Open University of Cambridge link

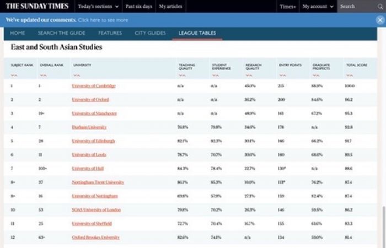point(93,86)
